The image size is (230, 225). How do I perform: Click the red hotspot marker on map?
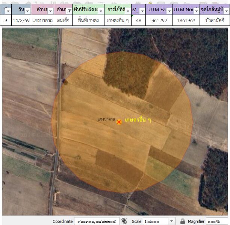(119, 122)
